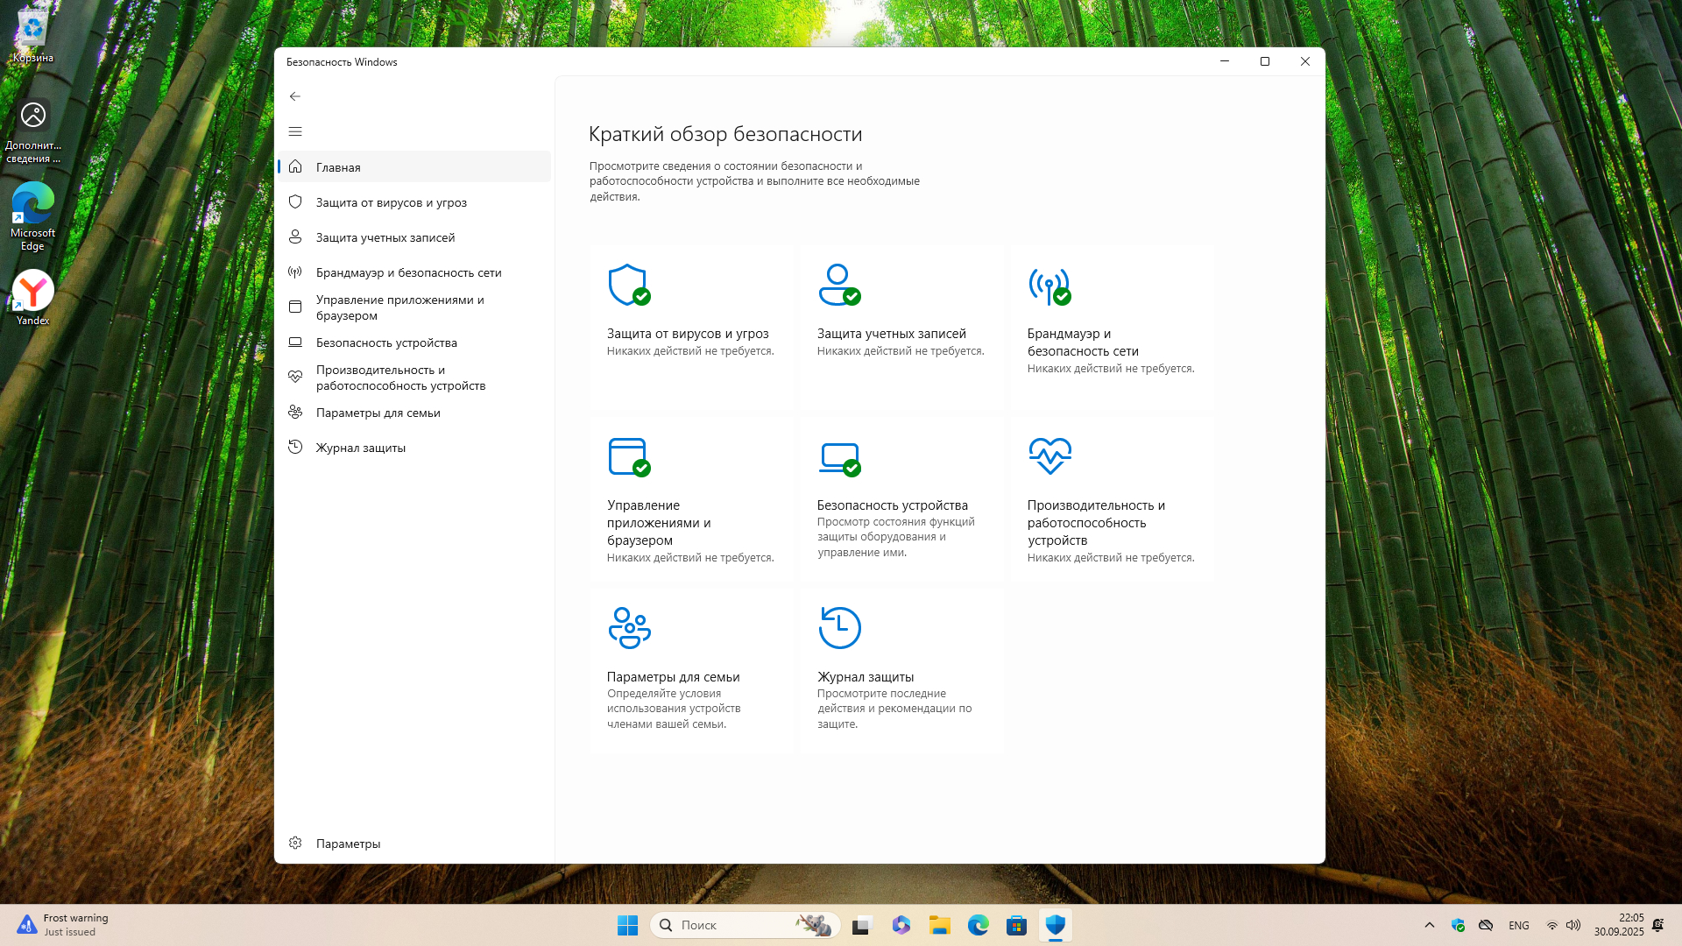
Task: Open the family options people tile icon
Action: 629,628
